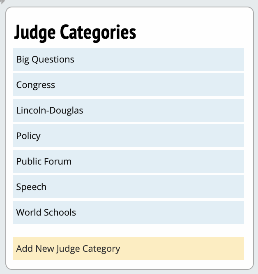Viewport: 258px width, 274px height.
Task: Click the Judge Categories heading
Action: (75, 32)
